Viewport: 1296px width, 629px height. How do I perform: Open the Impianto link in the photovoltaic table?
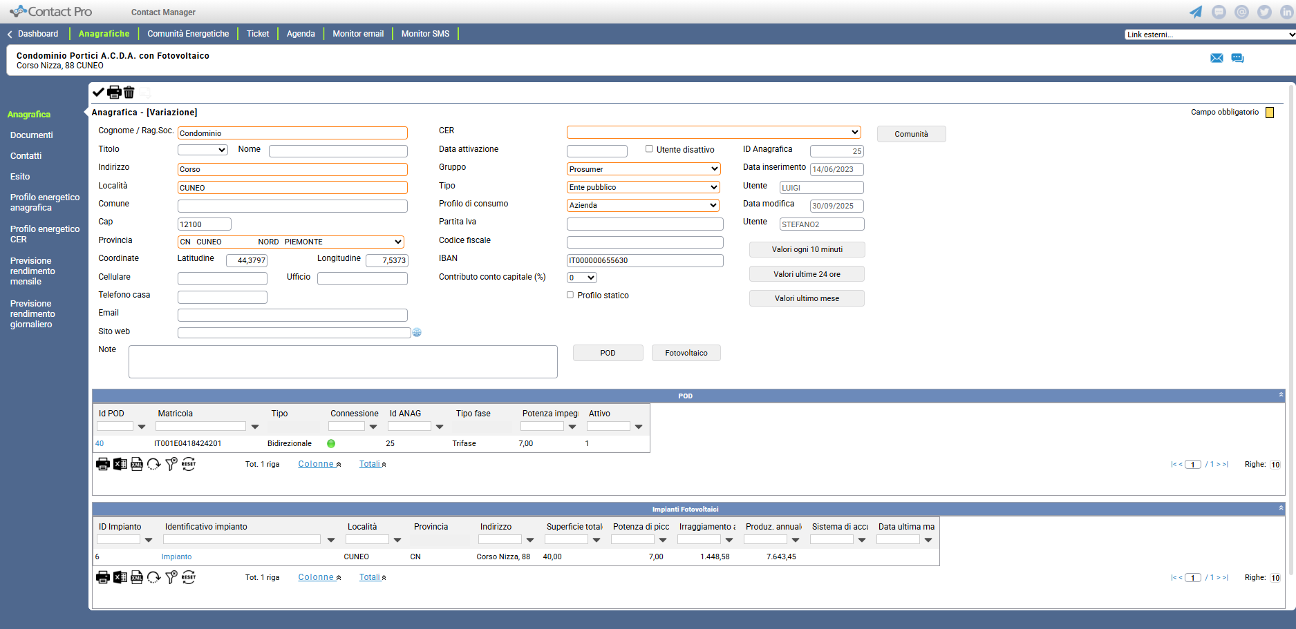[176, 557]
